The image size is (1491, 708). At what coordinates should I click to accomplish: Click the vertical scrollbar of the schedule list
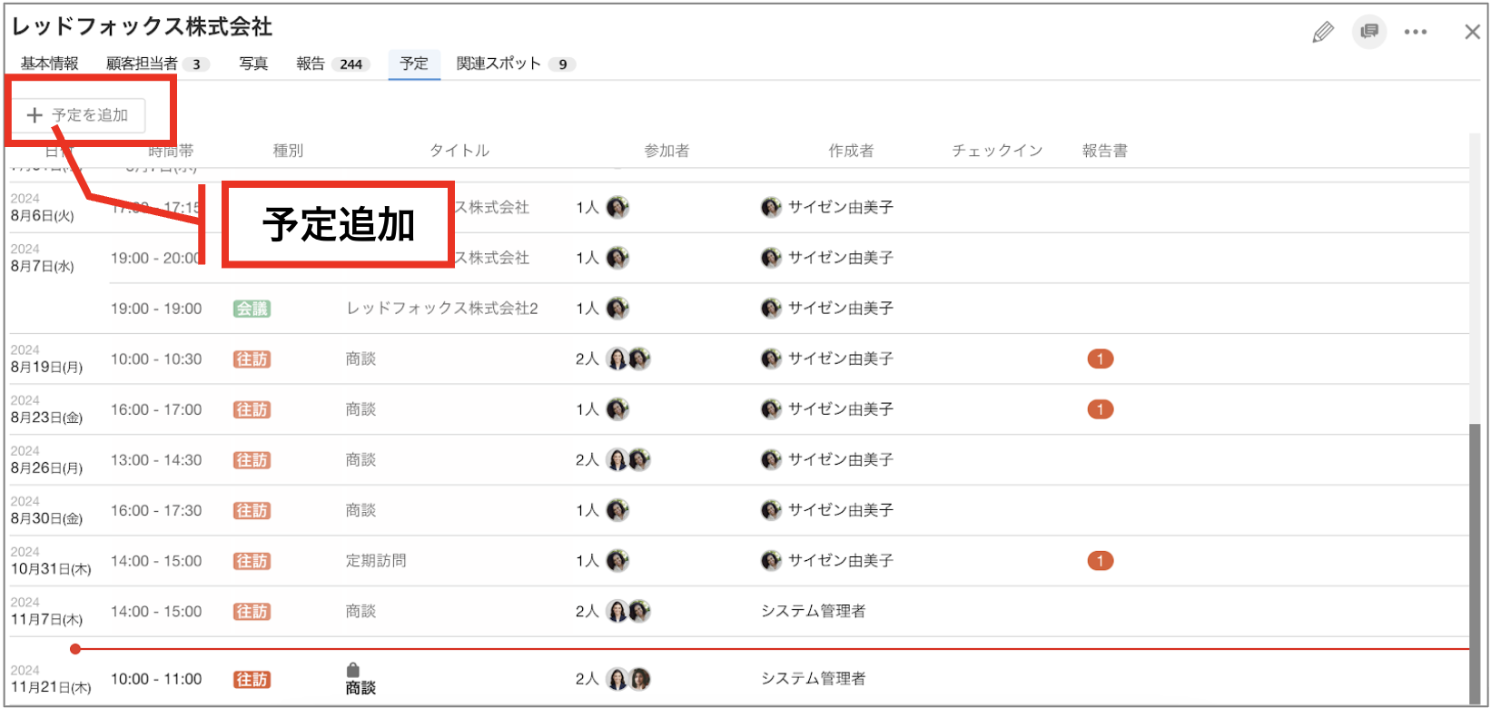pyautogui.click(x=1475, y=563)
